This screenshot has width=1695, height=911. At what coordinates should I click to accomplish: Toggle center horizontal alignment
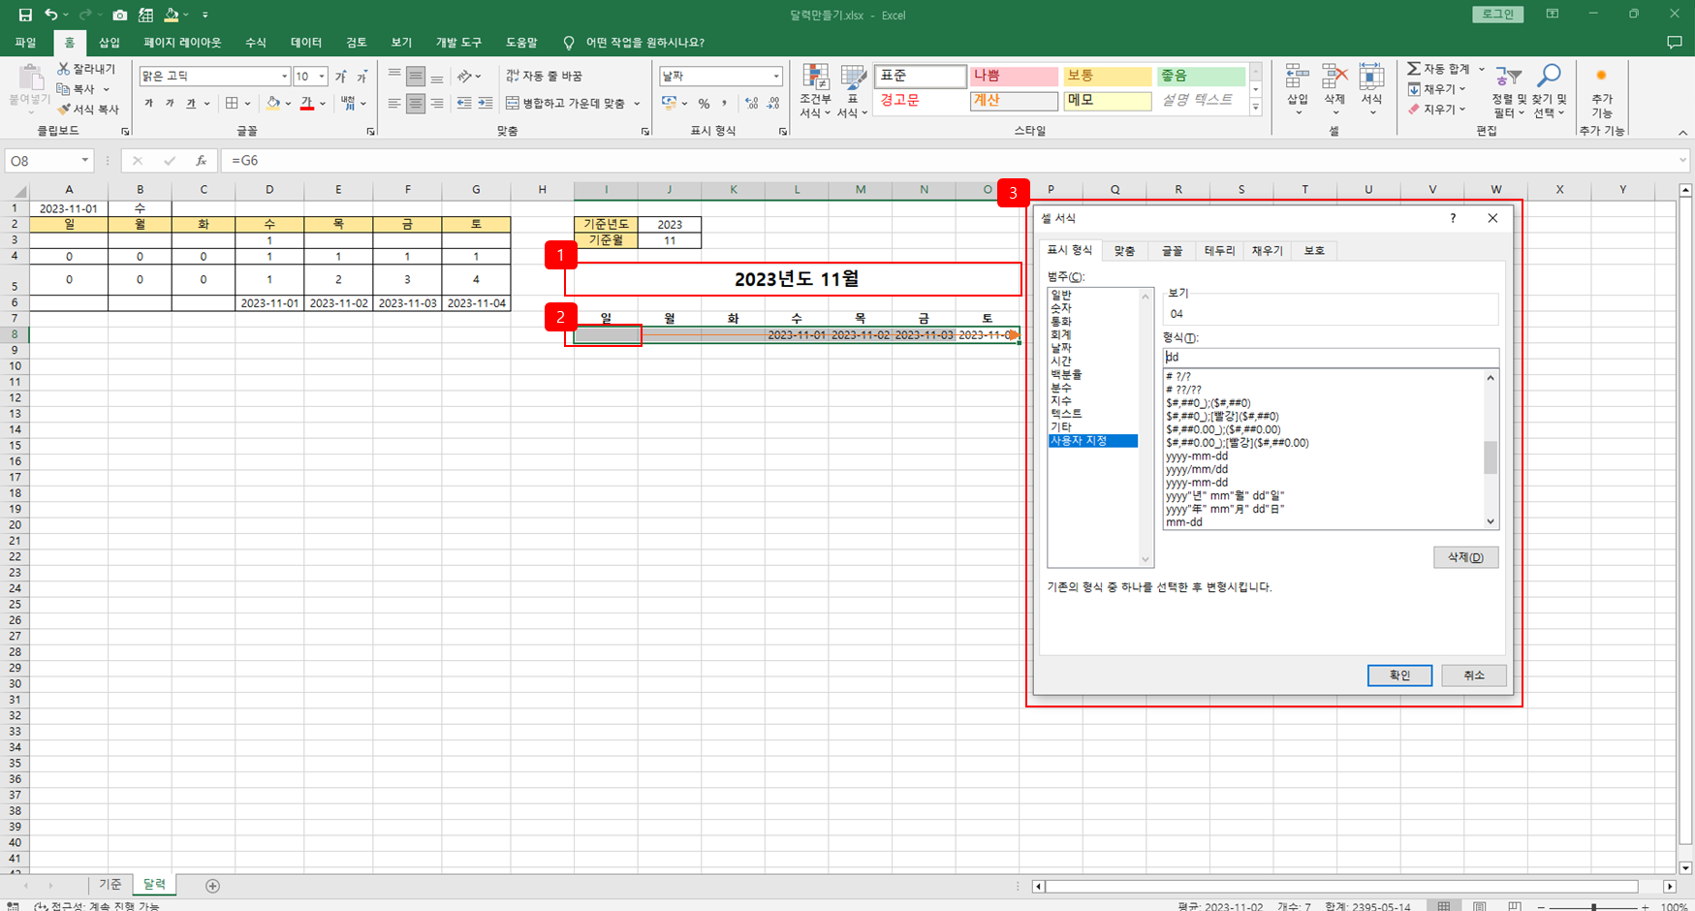416,103
